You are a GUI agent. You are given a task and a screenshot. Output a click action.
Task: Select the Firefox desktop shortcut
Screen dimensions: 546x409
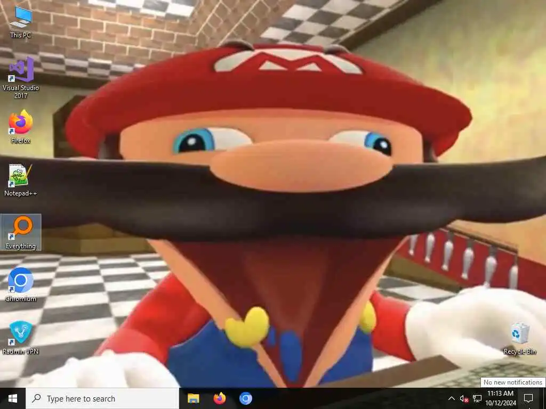(x=21, y=127)
